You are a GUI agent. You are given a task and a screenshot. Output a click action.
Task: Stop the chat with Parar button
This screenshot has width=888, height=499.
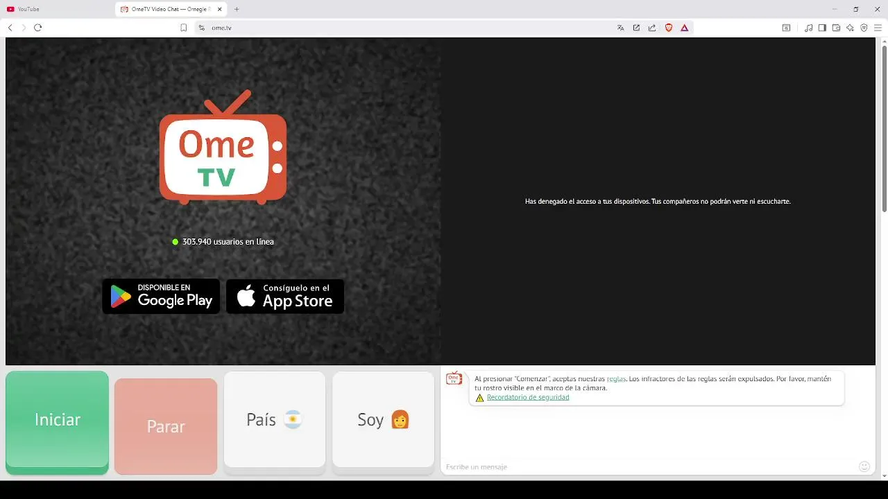pyautogui.click(x=166, y=426)
